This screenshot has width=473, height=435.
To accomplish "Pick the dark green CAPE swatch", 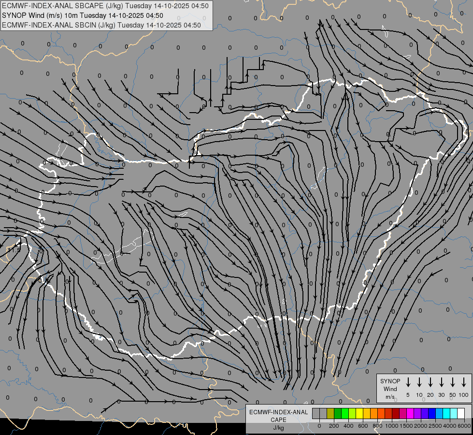I will coord(338,413).
